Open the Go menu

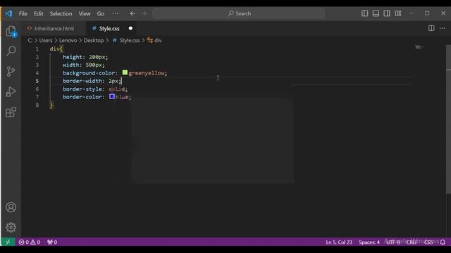[x=101, y=13]
